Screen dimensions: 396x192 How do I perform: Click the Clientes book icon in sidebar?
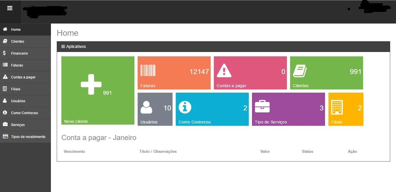point(5,41)
